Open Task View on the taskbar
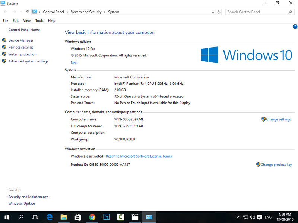This screenshot has width=298, height=223. (x=35, y=217)
